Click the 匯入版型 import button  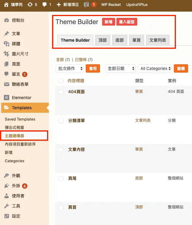127,22
